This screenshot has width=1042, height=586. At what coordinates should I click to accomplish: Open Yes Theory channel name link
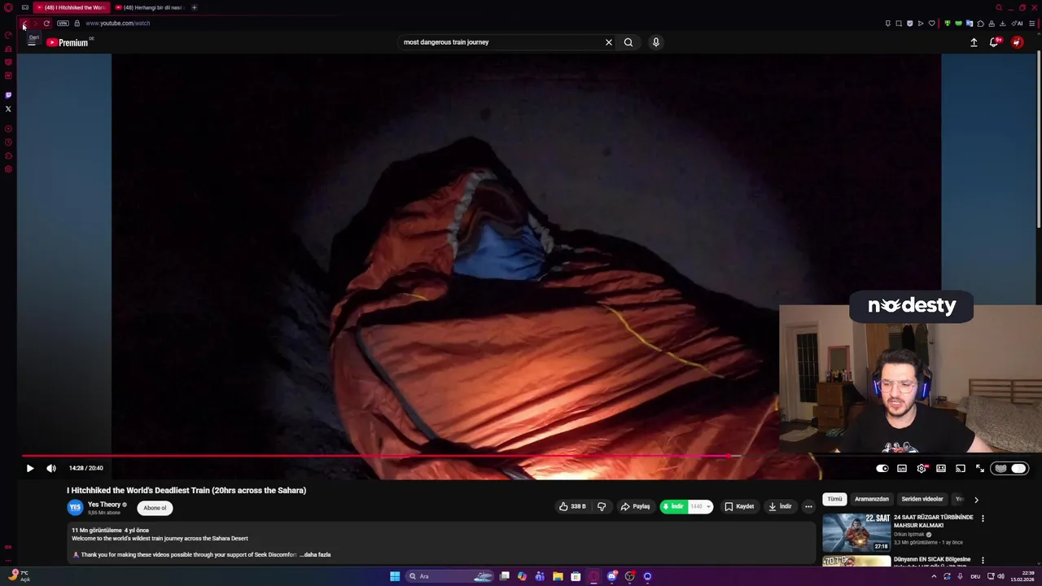pyautogui.click(x=104, y=505)
